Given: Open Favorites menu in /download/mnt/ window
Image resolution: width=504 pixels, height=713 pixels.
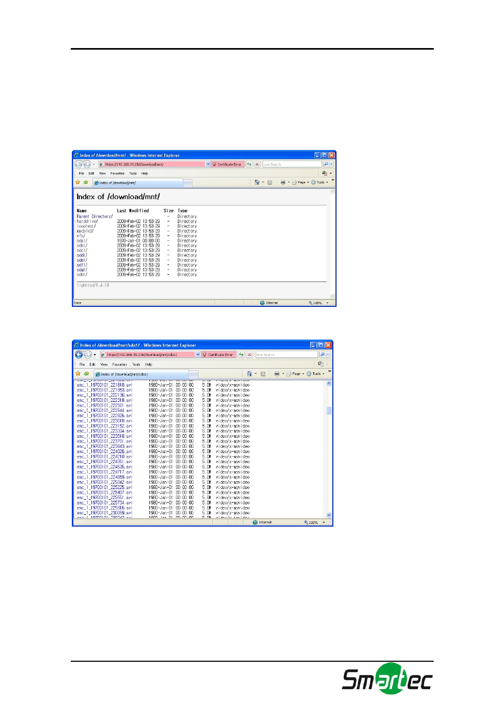Looking at the screenshot, I should (x=117, y=173).
